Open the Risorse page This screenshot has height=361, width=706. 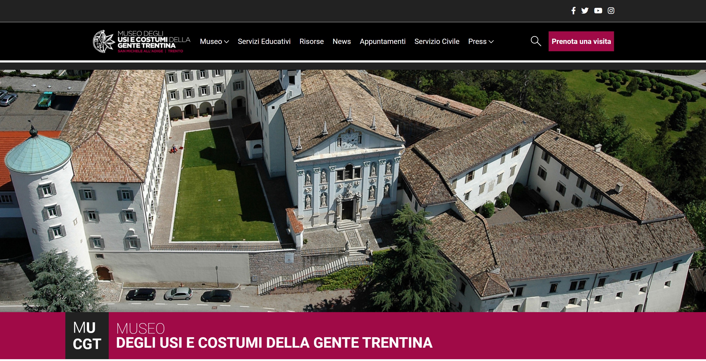coord(311,41)
